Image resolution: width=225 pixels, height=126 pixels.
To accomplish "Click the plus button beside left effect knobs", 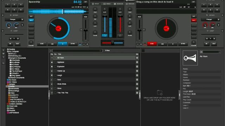I will point(22,25).
